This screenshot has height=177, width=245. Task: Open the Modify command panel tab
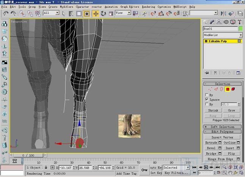click(213, 22)
